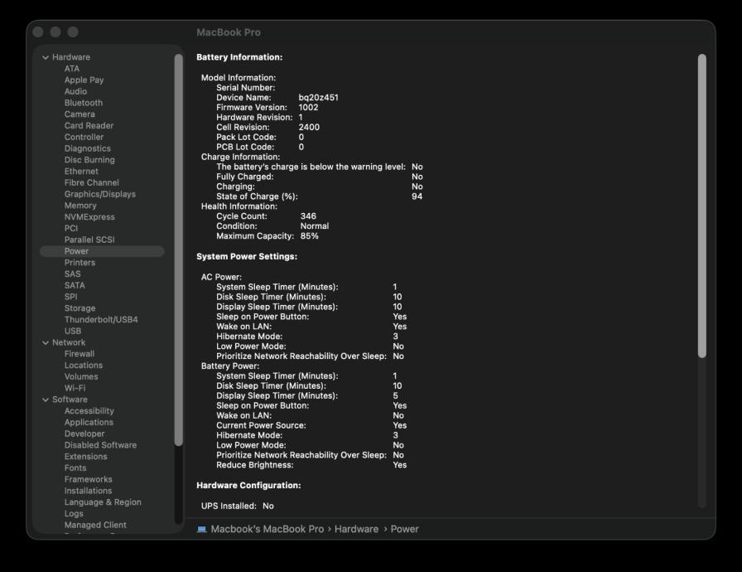Open Firewall under Network
The image size is (742, 572).
(x=79, y=354)
